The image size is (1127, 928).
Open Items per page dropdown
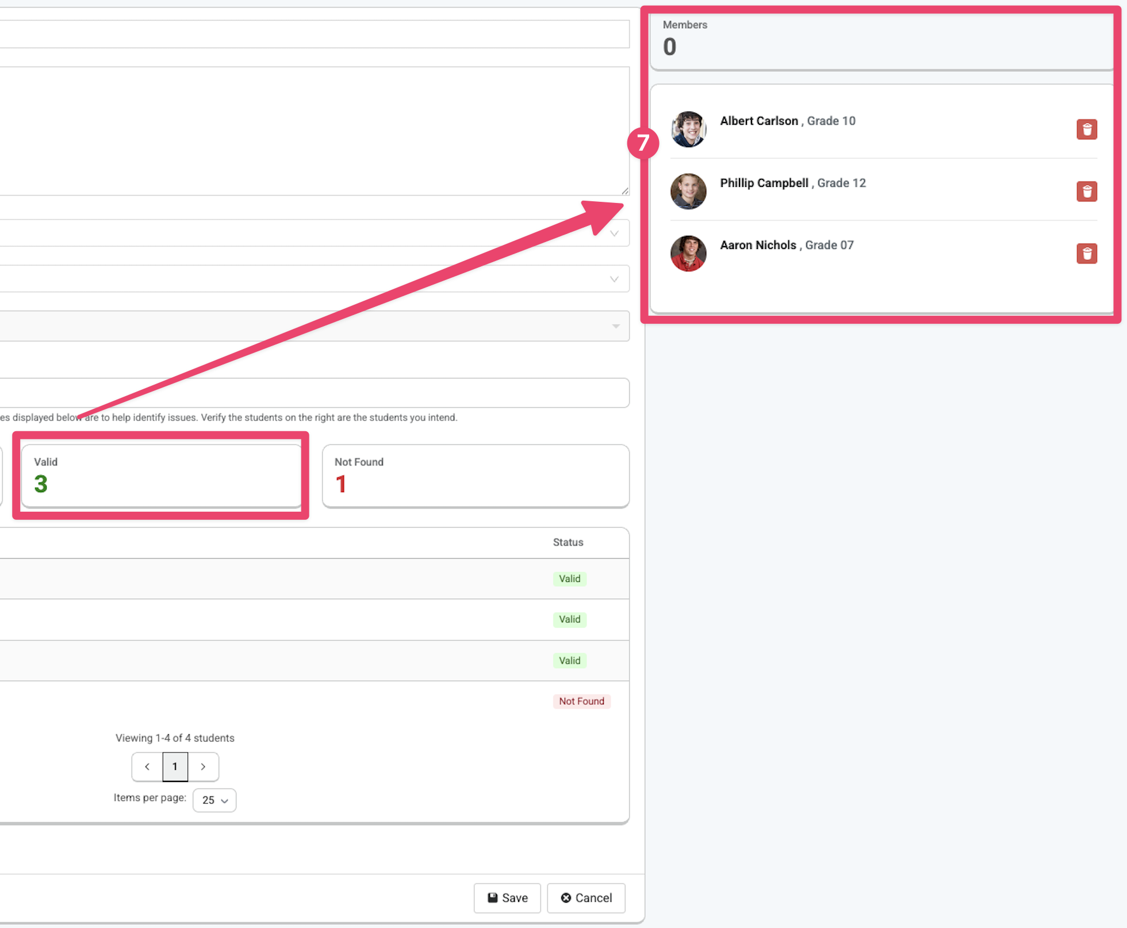tap(214, 800)
